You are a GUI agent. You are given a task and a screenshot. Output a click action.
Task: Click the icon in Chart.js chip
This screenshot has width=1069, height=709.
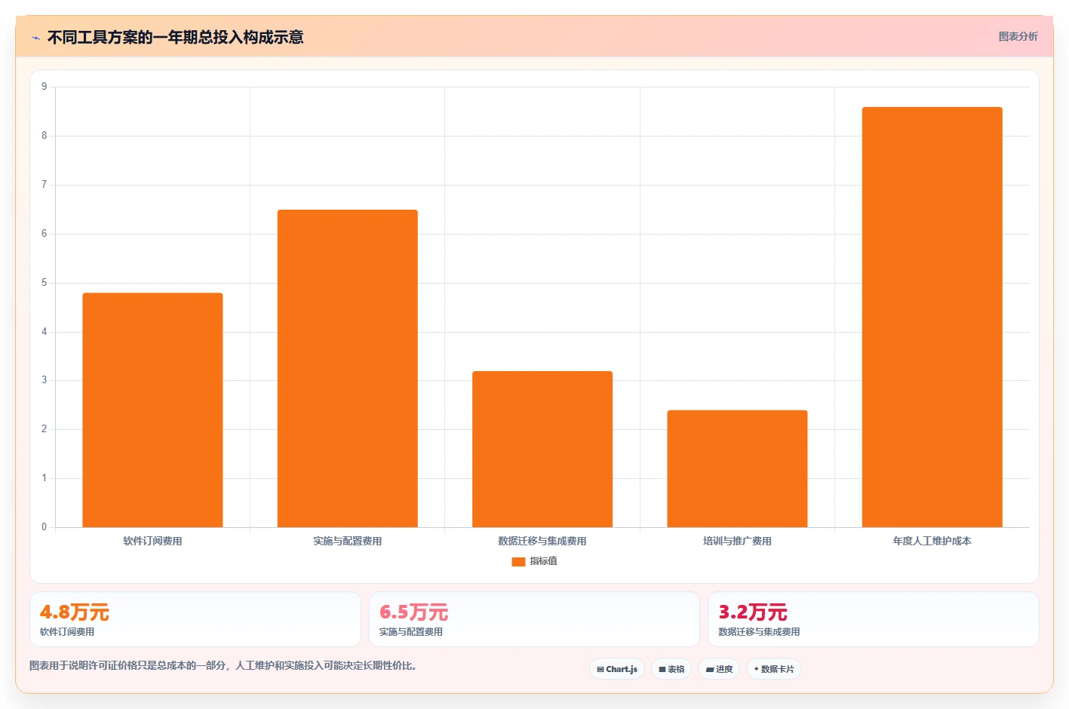(x=601, y=669)
